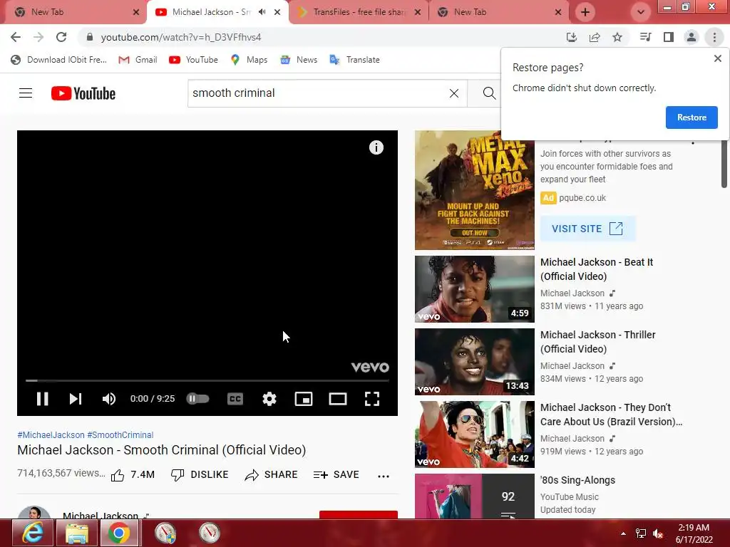Viewport: 730px width, 547px height.
Task: Open clock showing 2:19 AM
Action: point(694,533)
